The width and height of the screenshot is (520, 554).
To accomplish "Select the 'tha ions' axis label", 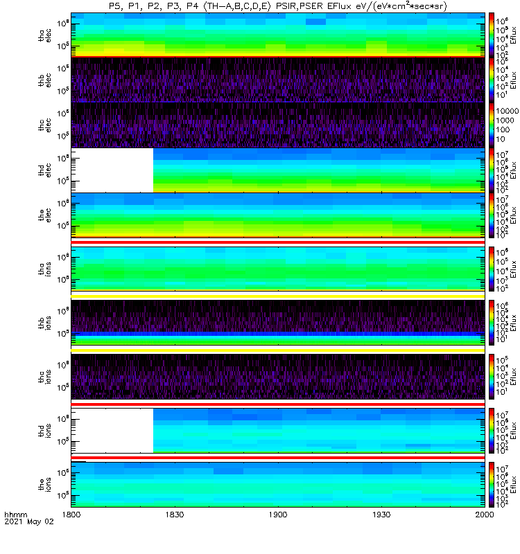I will (44, 269).
